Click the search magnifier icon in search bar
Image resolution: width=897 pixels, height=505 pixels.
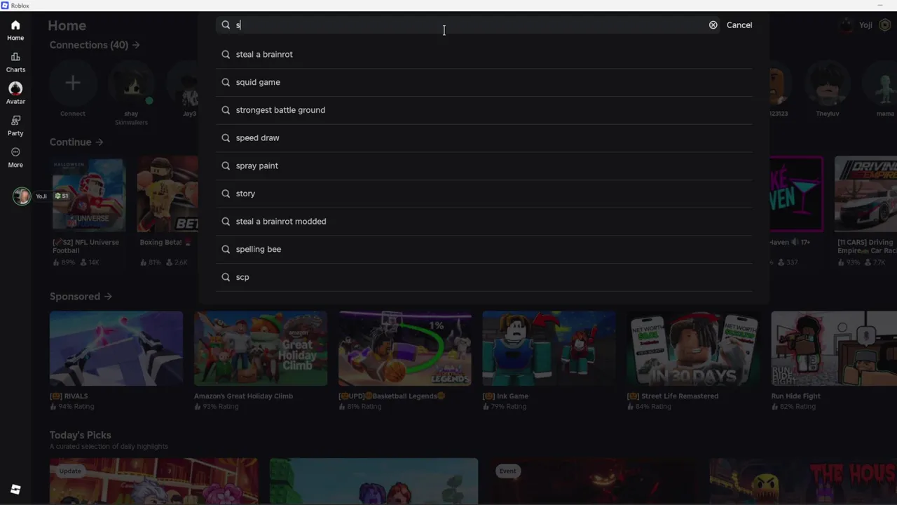(x=226, y=25)
